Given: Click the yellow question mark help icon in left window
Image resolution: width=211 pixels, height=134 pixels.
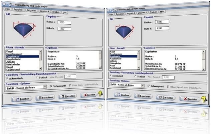Looking at the screenshot, I should [100, 94].
